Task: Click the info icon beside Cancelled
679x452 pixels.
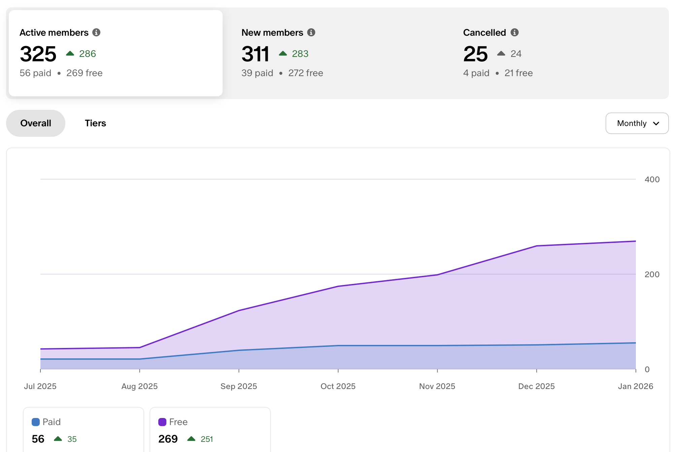Action: [x=515, y=32]
